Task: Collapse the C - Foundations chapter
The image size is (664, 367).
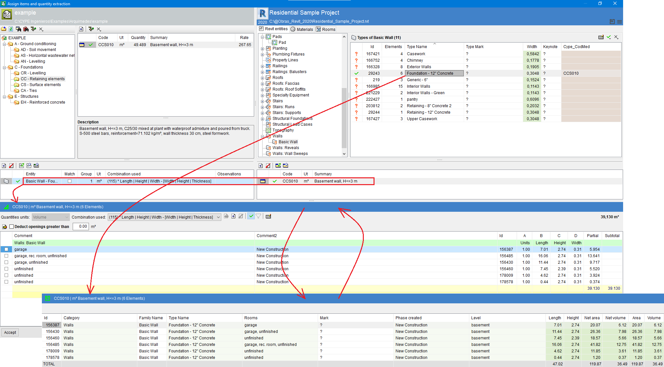Action: pyautogui.click(x=4, y=67)
